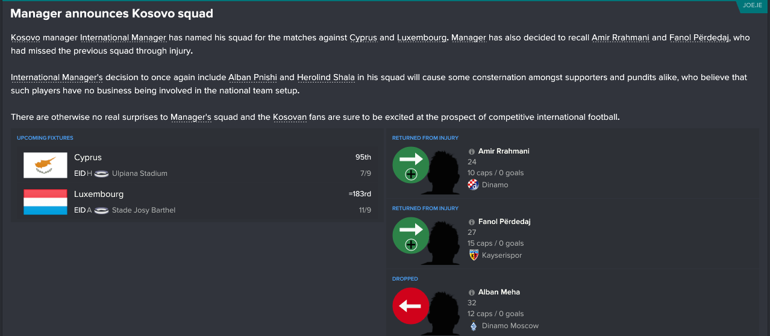The image size is (770, 336).
Task: Click Alban Meha's red dropped arrow icon
Action: tap(410, 306)
